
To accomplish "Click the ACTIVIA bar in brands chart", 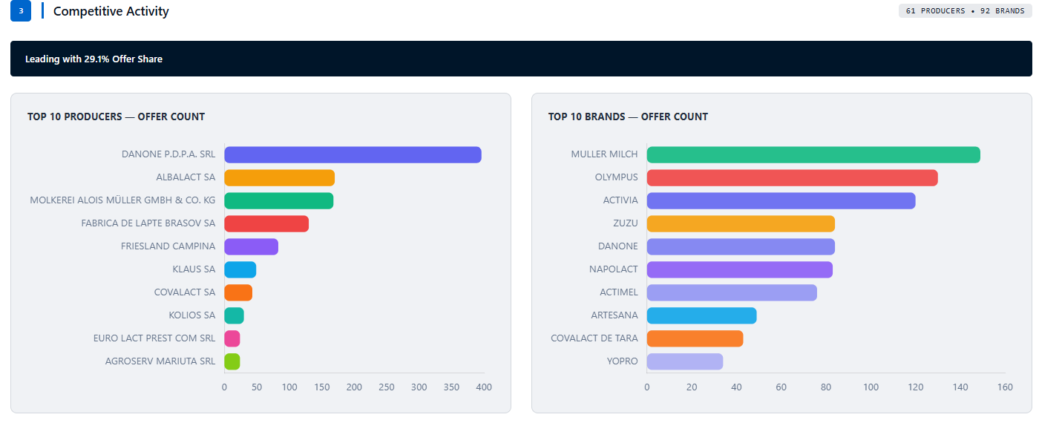I will pyautogui.click(x=781, y=200).
